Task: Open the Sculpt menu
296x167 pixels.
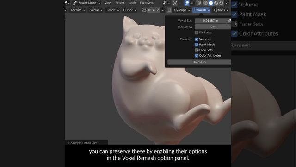Action: pyautogui.click(x=120, y=3)
